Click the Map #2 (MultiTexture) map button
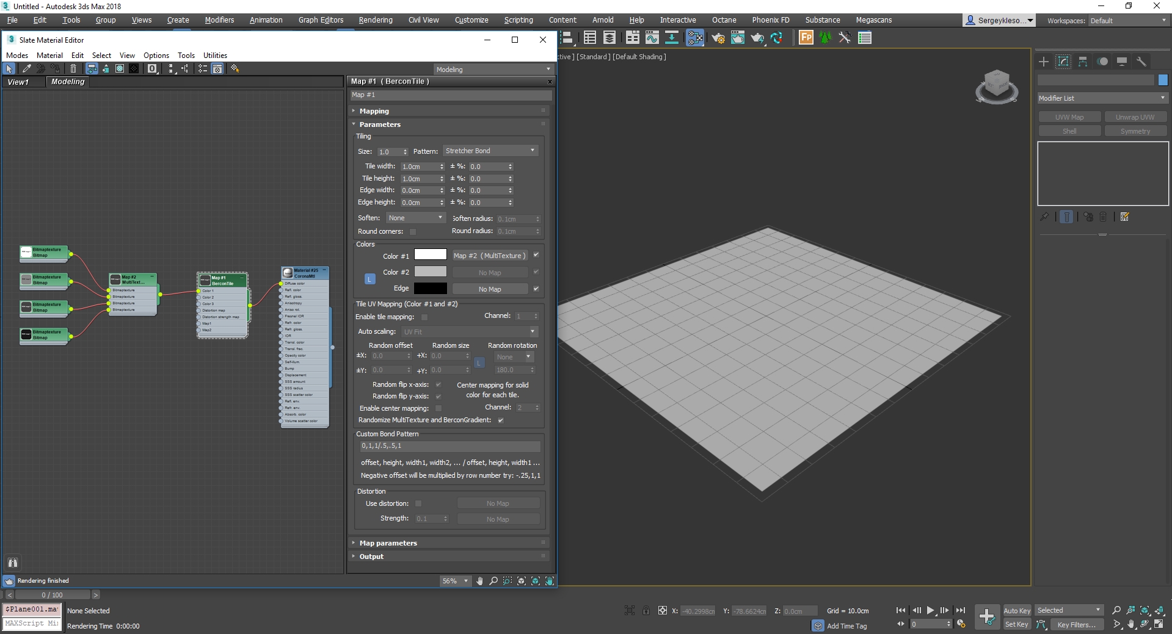This screenshot has height=634, width=1172. 490,256
